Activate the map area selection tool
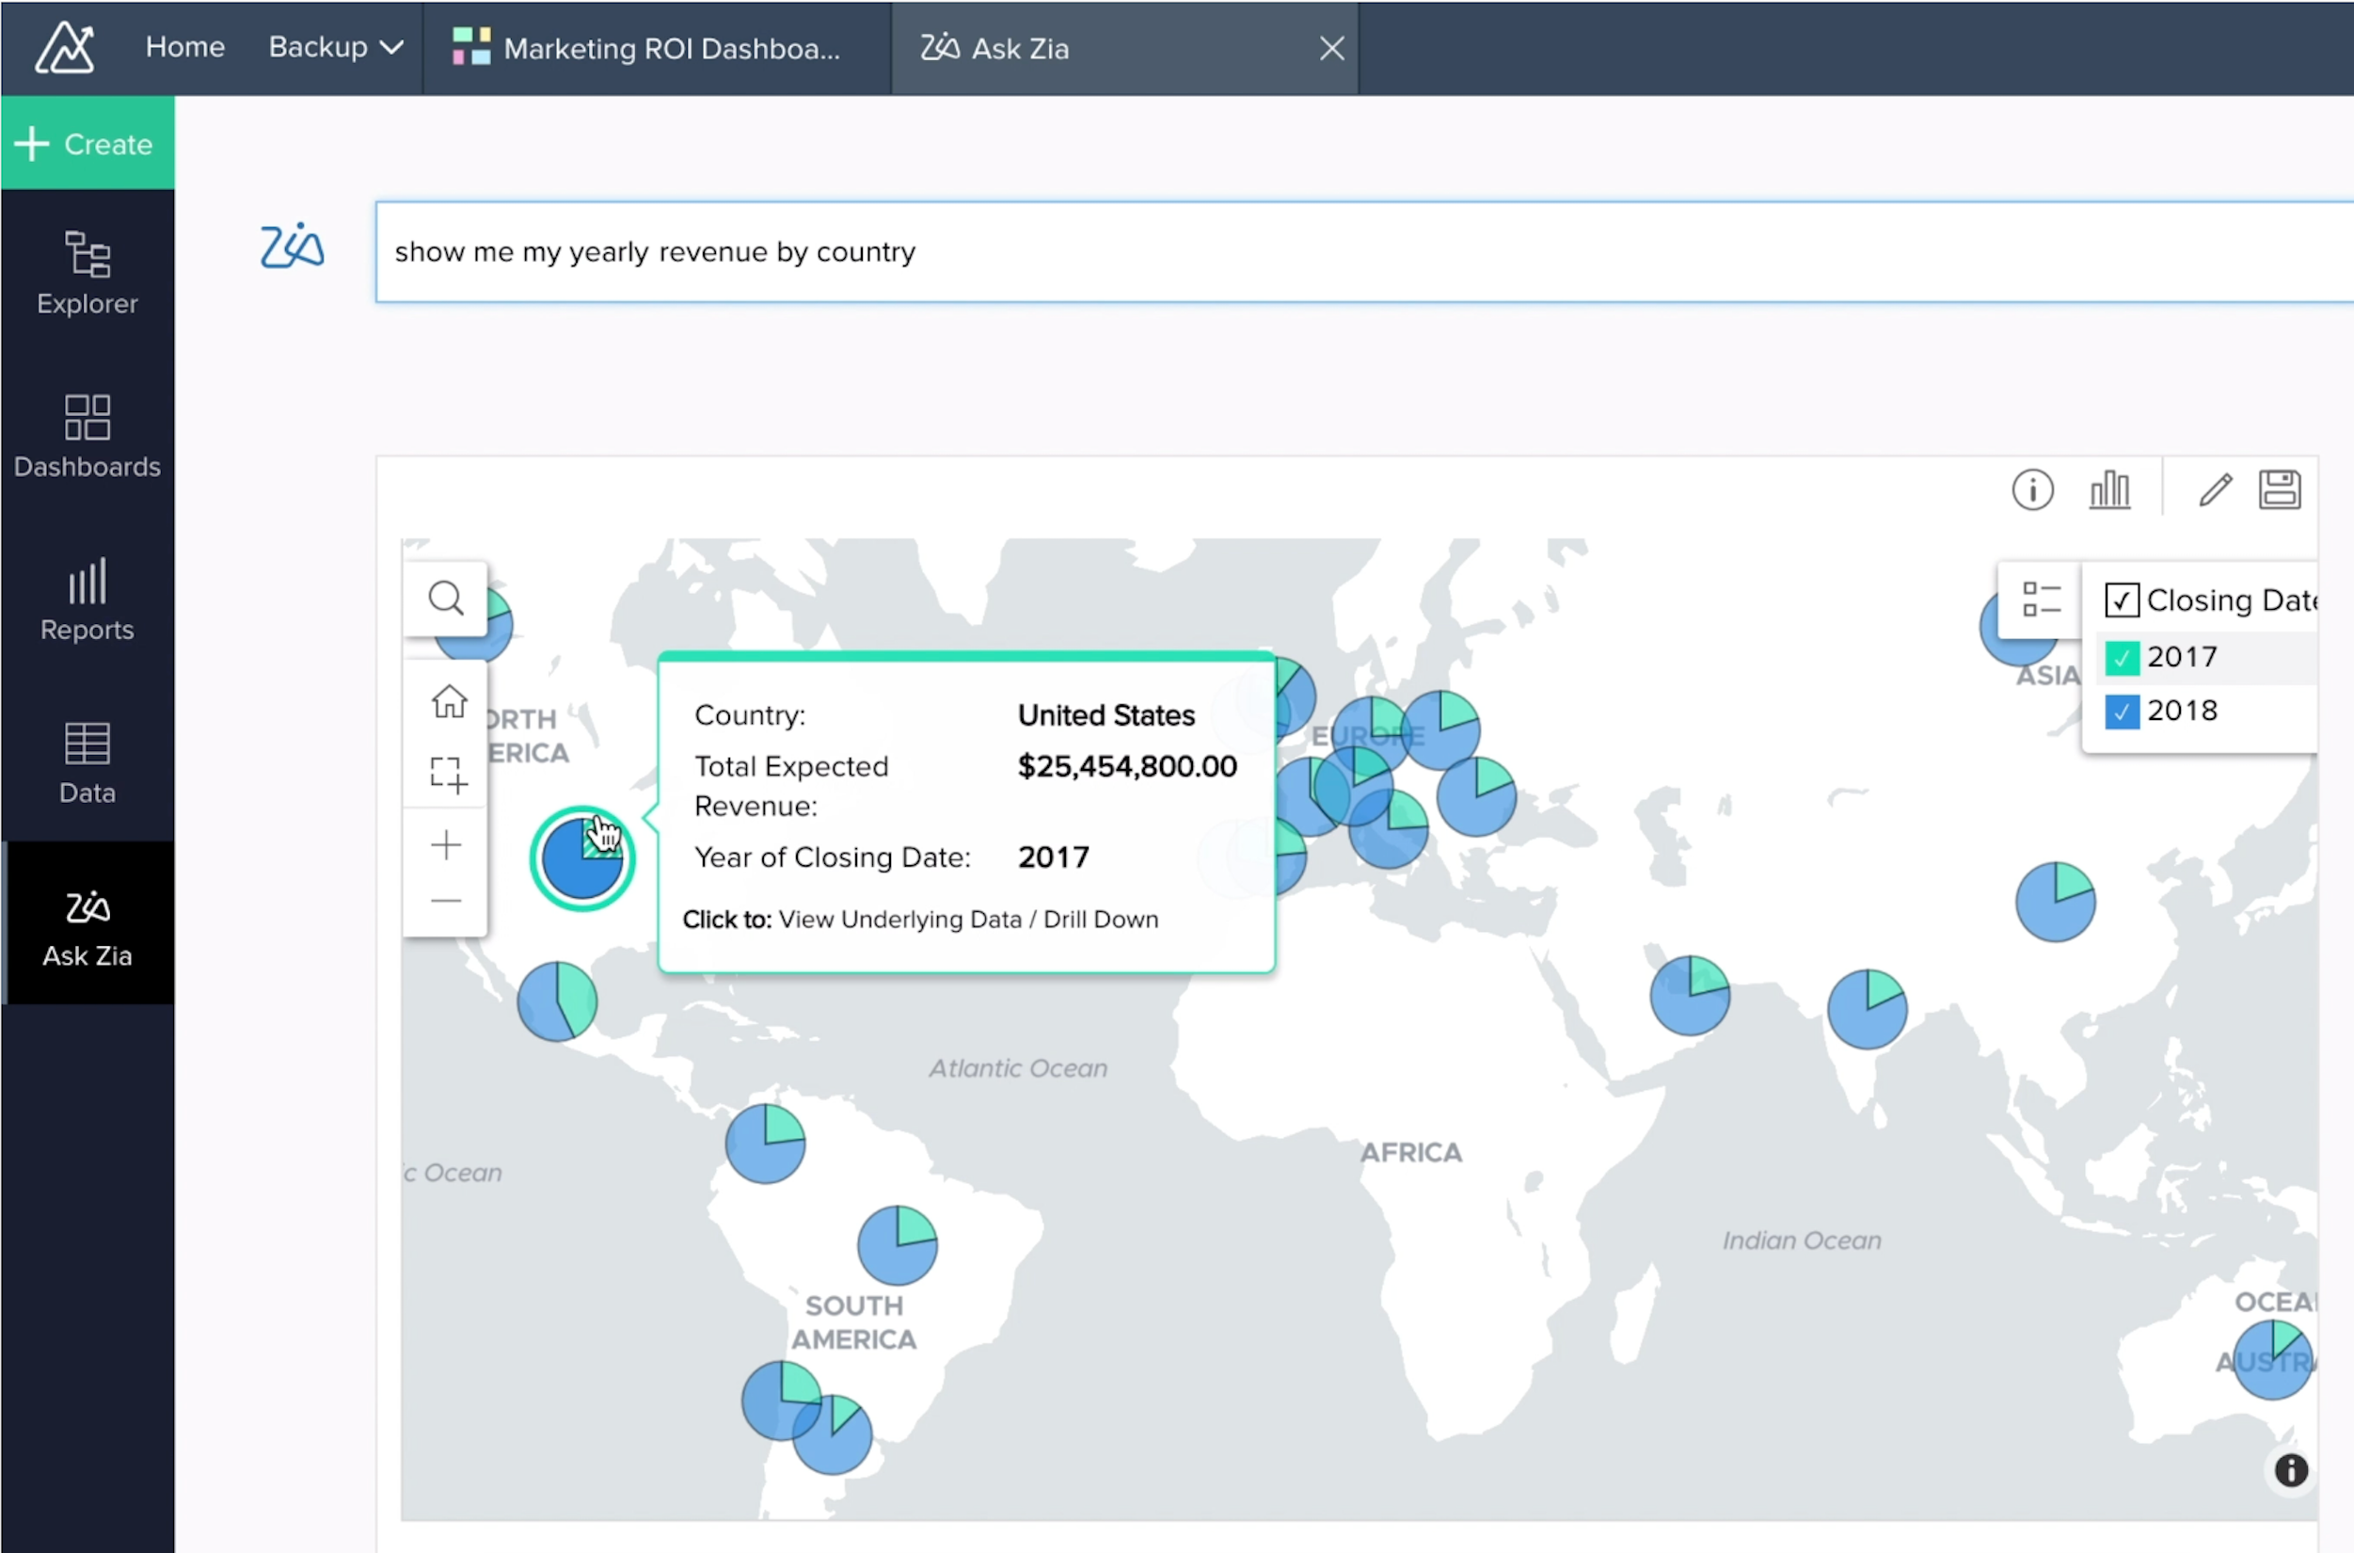This screenshot has width=2354, height=1553. tap(448, 775)
